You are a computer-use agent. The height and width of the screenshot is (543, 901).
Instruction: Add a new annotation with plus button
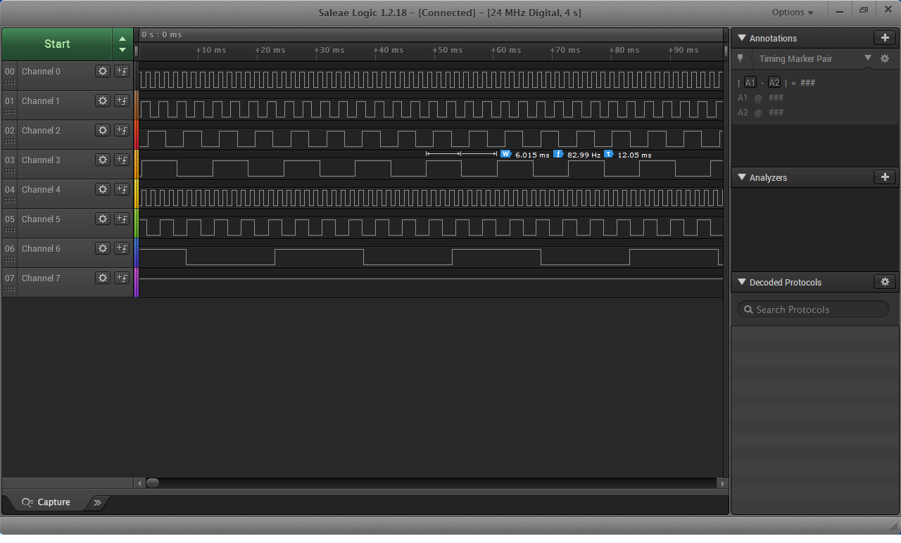[x=885, y=38]
